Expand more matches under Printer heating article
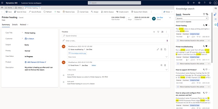Screen dimensions: 218x109 (x=193, y=41)
